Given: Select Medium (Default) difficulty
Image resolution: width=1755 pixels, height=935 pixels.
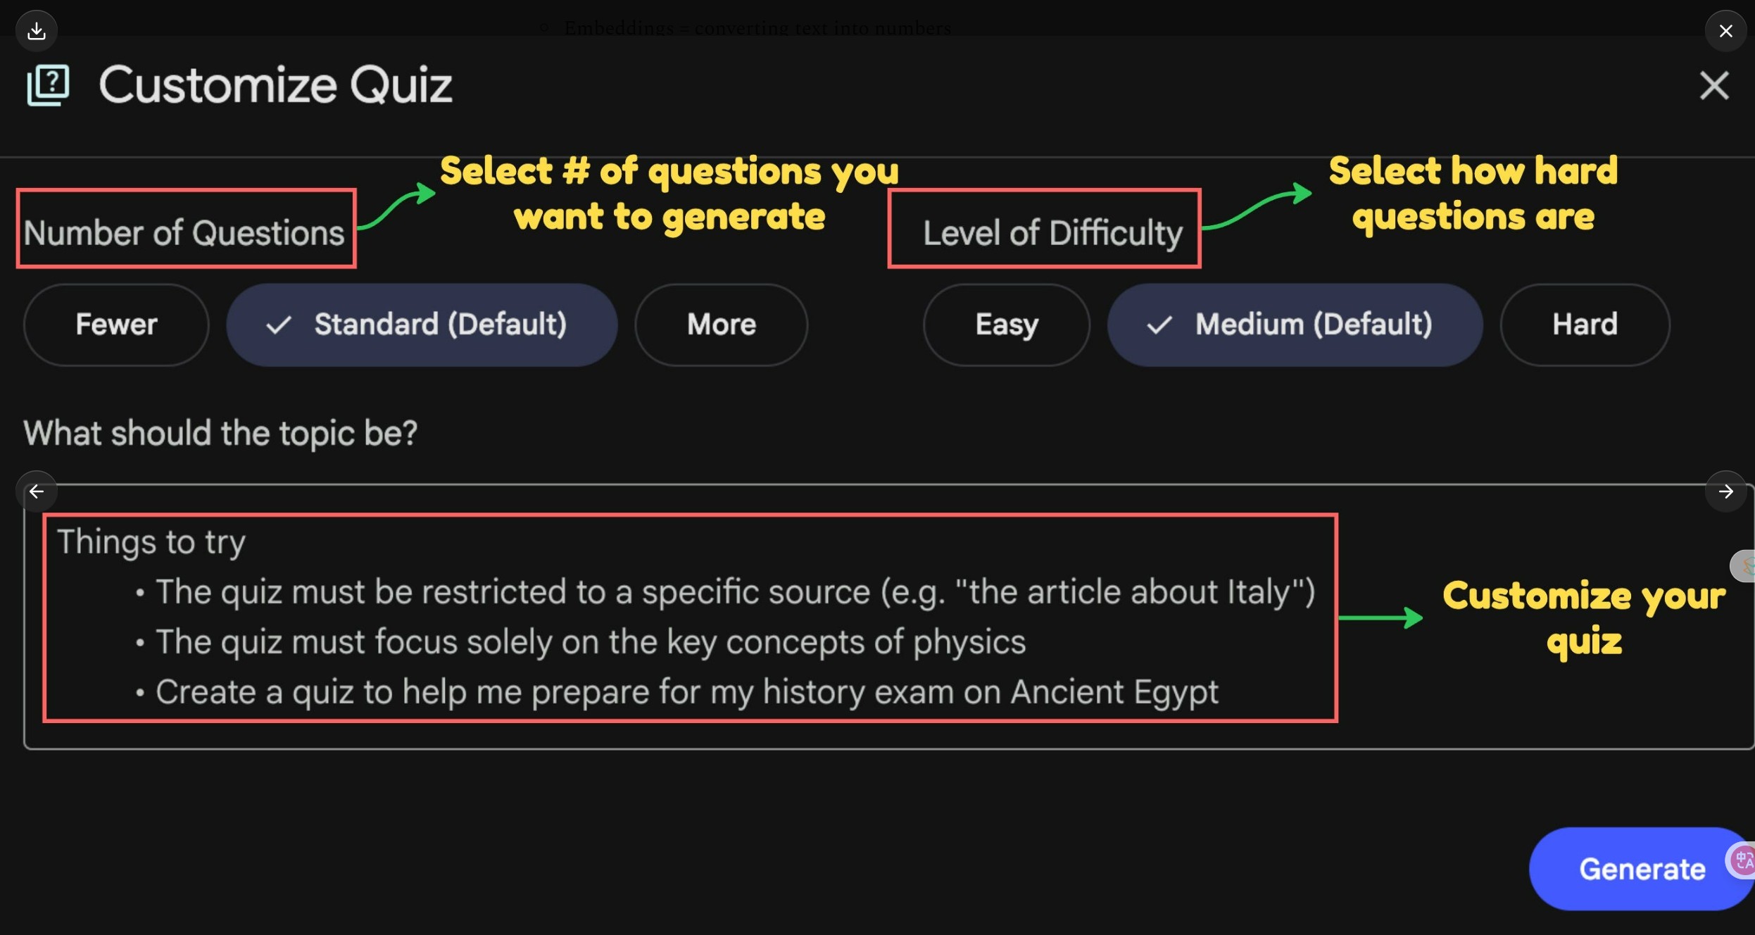Looking at the screenshot, I should (1295, 325).
